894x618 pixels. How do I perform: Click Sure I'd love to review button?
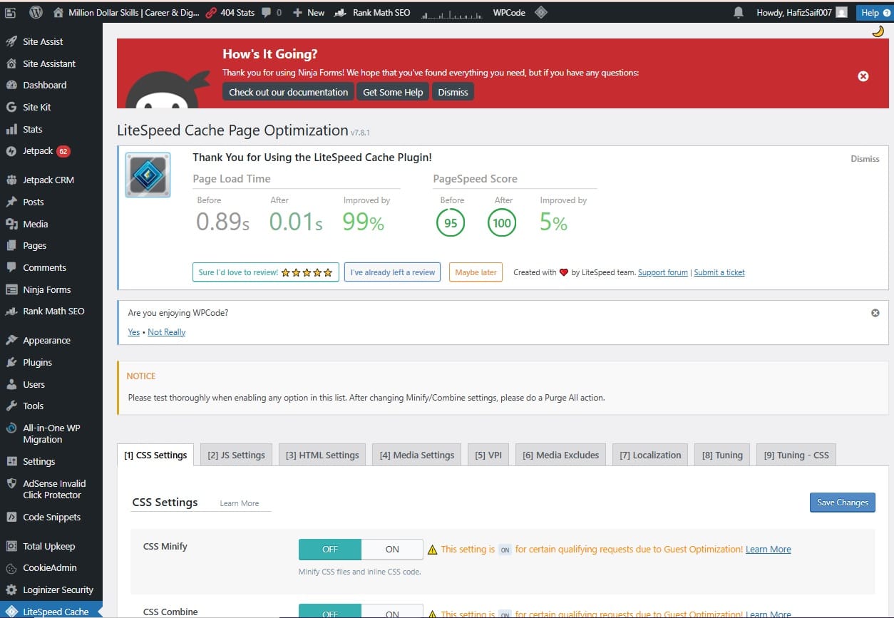pos(265,272)
